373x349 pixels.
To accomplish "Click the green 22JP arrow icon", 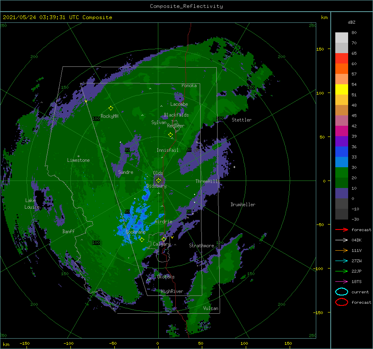I will coord(342,271).
